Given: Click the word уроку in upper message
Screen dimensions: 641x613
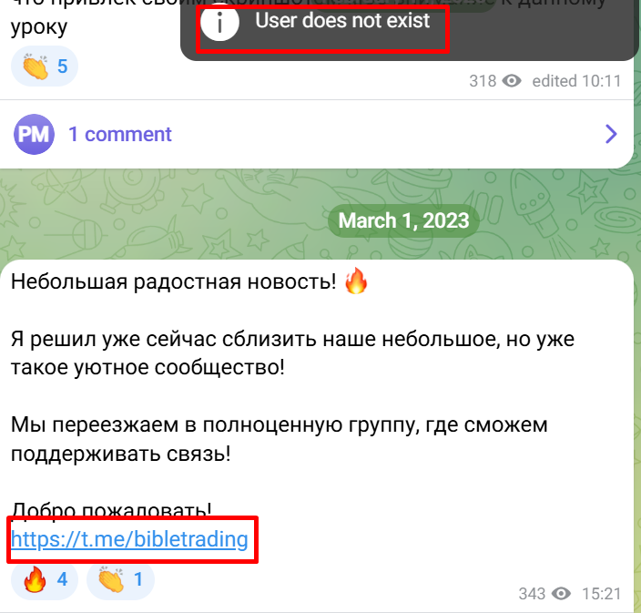Looking at the screenshot, I should (x=39, y=27).
